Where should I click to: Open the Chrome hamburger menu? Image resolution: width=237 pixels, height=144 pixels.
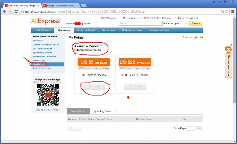[x=232, y=11]
